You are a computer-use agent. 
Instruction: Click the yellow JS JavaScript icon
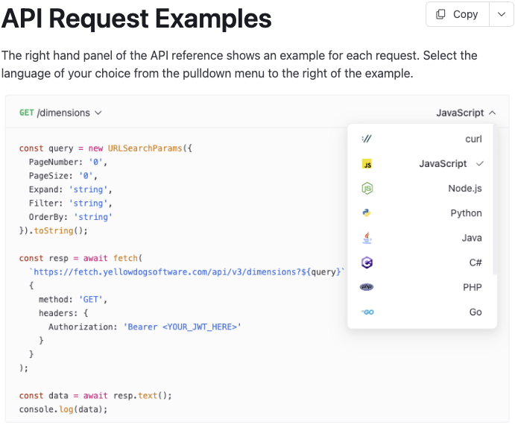(367, 164)
